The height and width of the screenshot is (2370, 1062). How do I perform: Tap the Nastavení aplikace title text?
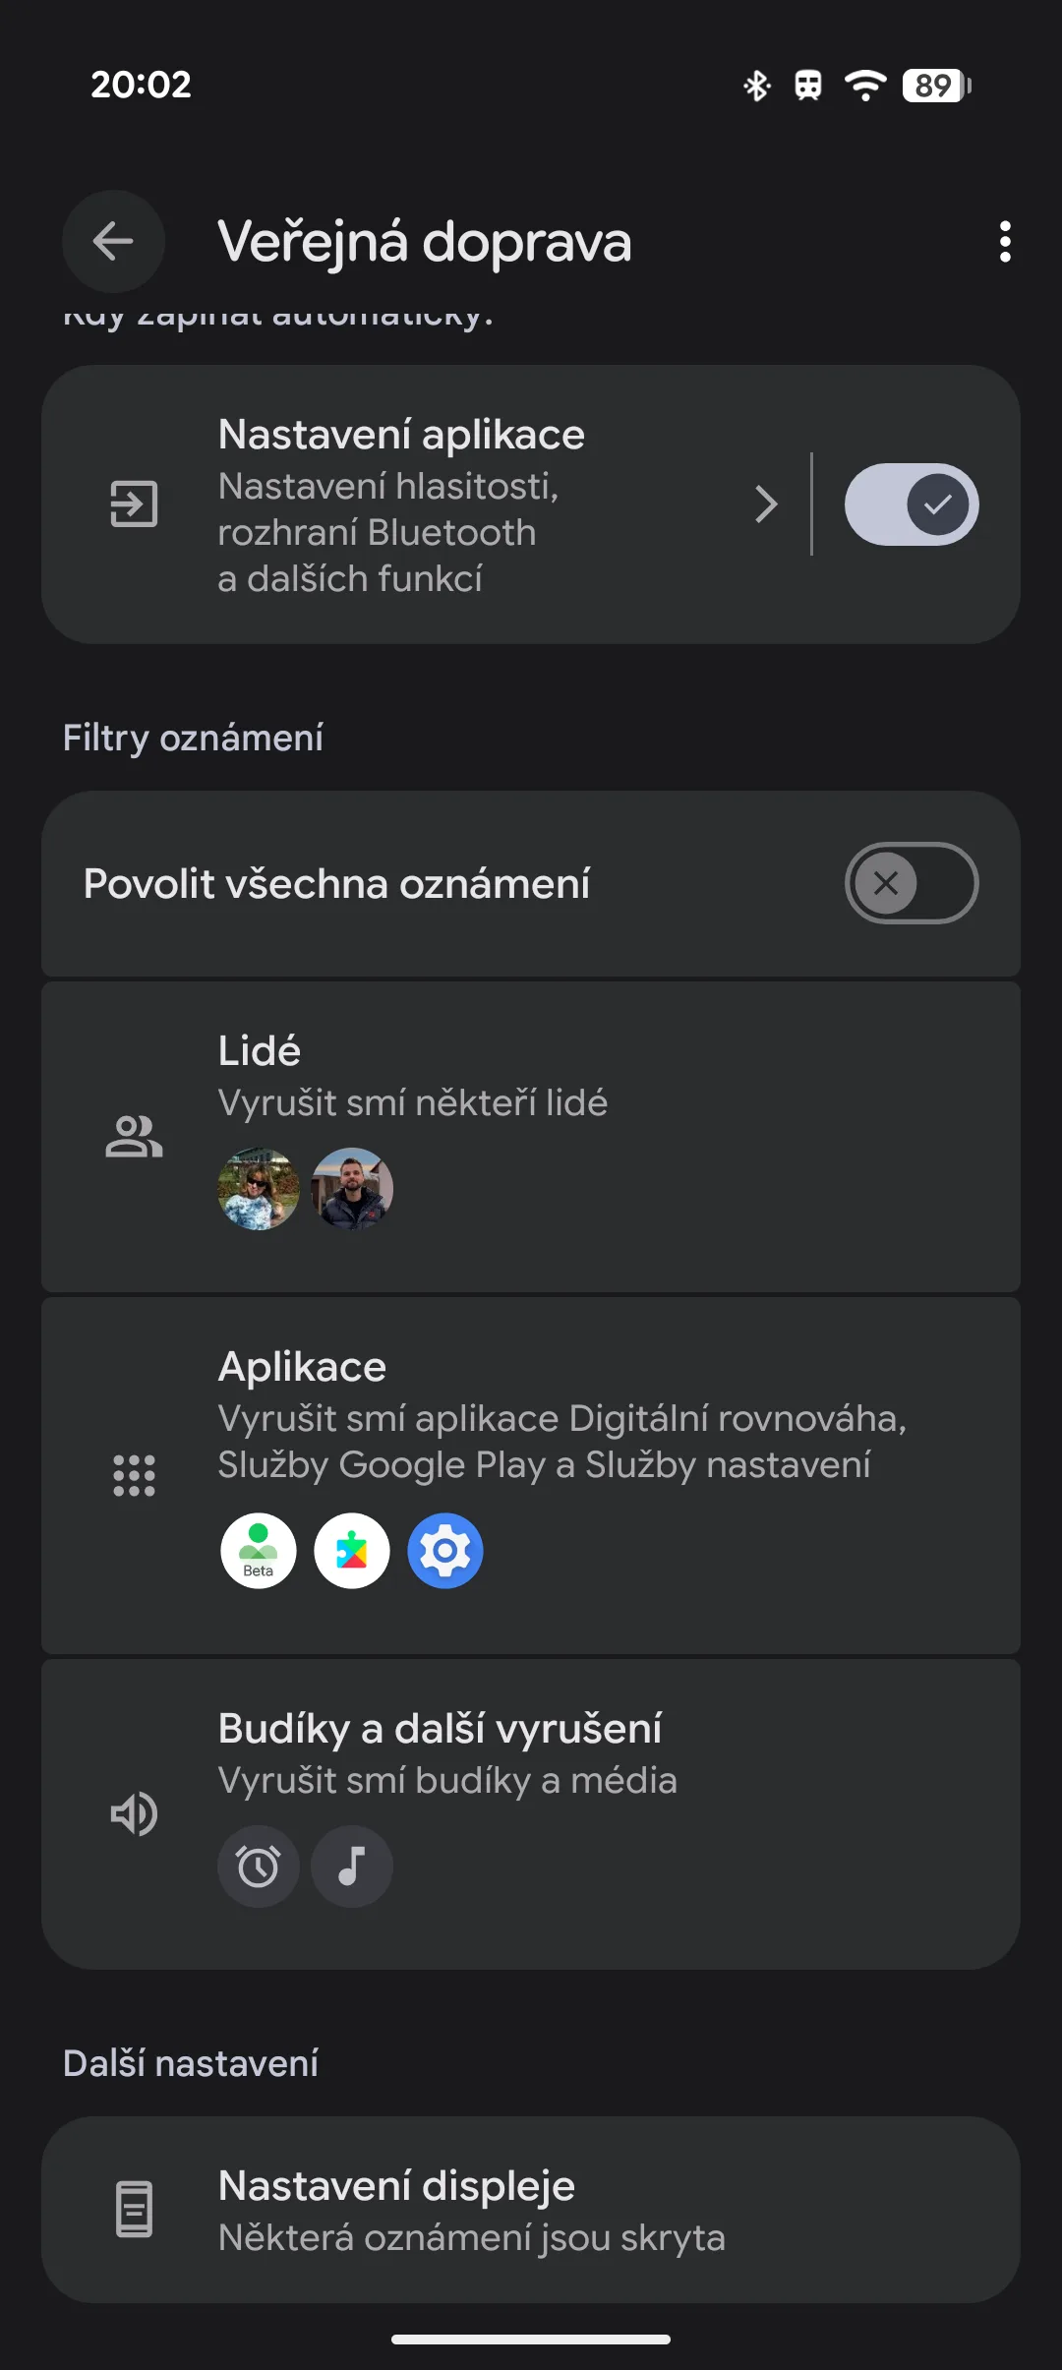click(401, 435)
